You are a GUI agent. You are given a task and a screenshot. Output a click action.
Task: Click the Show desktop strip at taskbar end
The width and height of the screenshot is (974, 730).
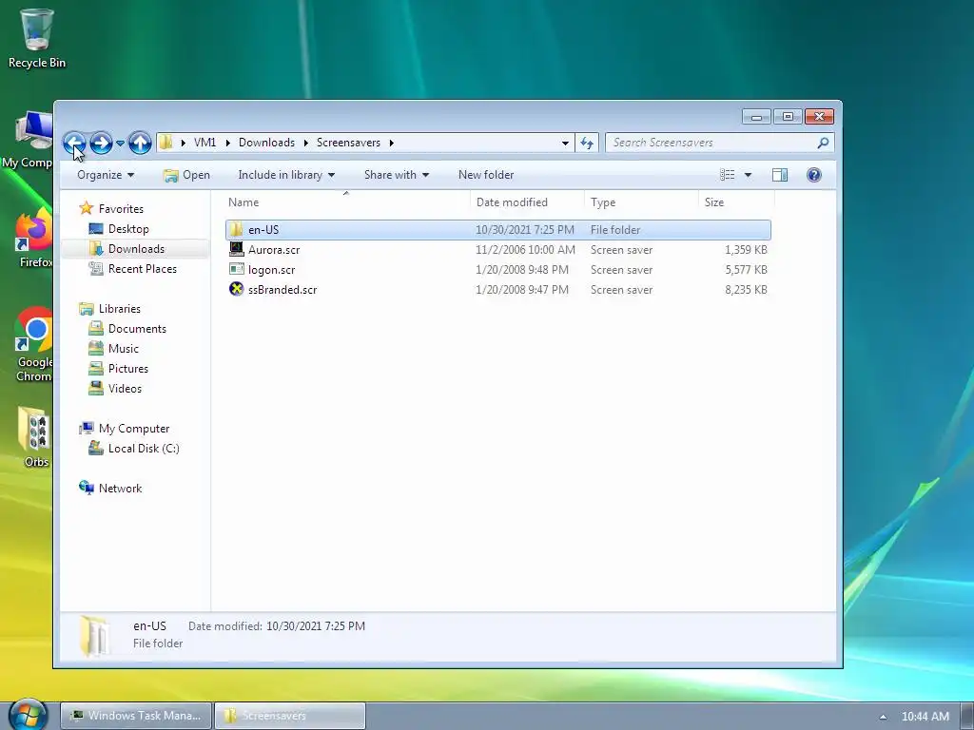point(967,716)
